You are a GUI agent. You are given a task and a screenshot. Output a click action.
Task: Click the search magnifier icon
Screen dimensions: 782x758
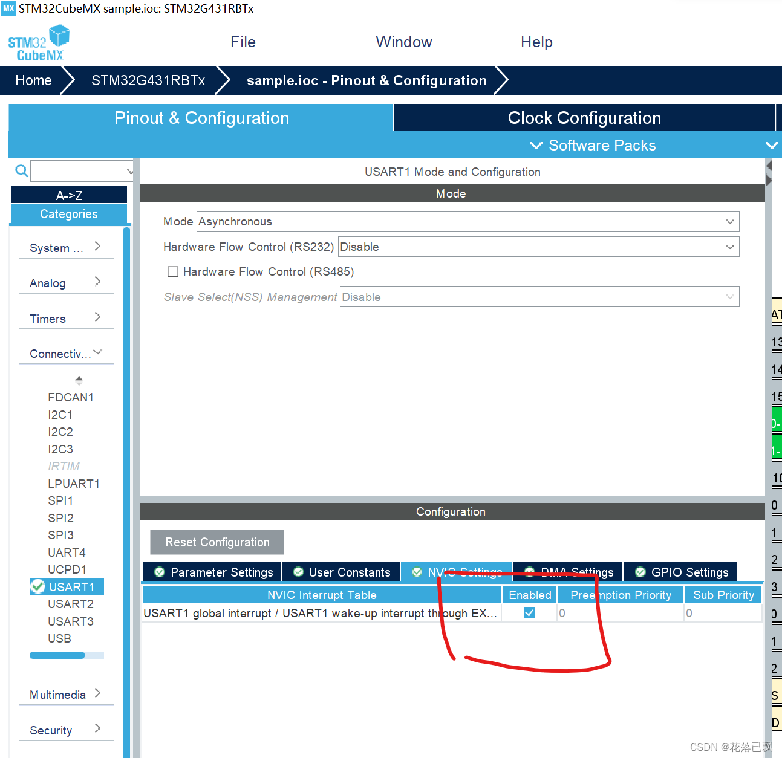pyautogui.click(x=21, y=170)
